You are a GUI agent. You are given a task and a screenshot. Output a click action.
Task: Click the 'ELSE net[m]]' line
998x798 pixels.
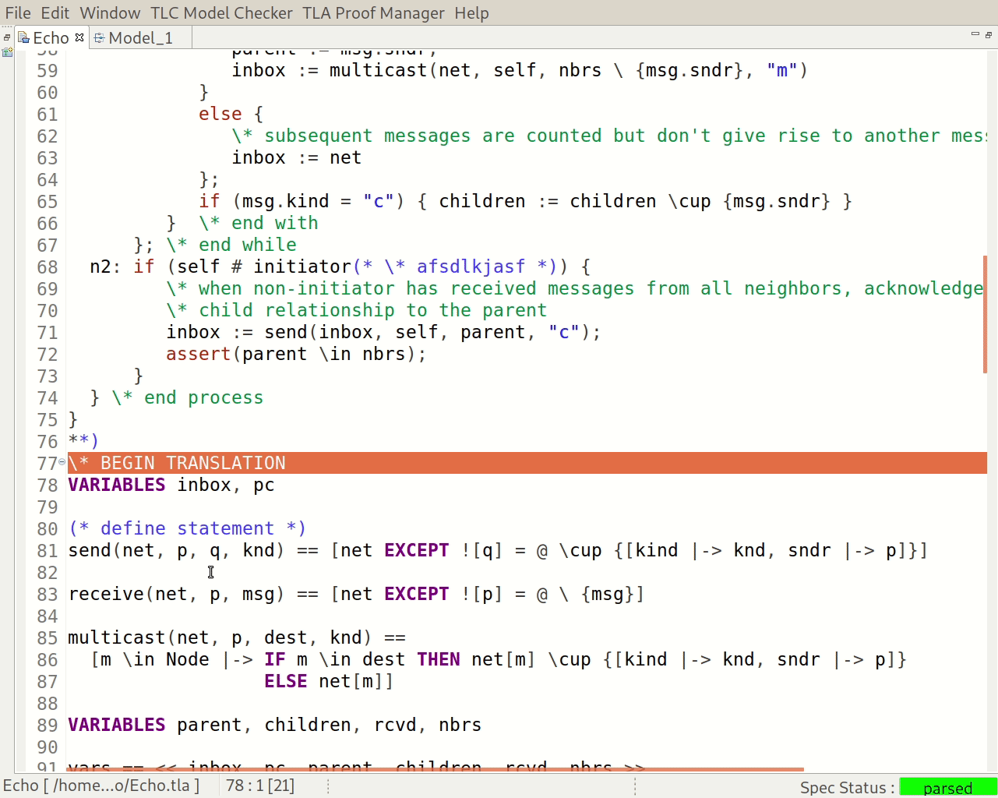(329, 681)
